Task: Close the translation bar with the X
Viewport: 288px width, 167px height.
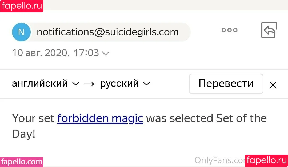Action: [x=273, y=85]
